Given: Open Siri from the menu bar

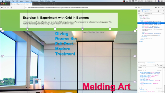Looking at the screenshot, I should [x=159, y=1].
